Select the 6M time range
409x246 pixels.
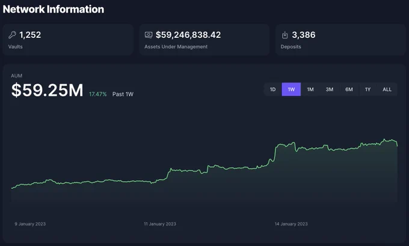[349, 90]
